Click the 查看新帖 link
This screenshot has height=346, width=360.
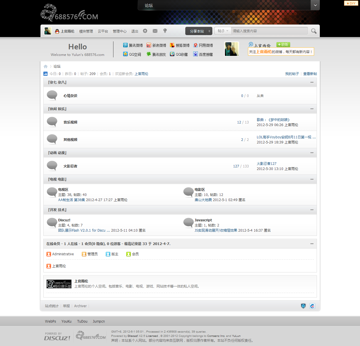(x=310, y=74)
